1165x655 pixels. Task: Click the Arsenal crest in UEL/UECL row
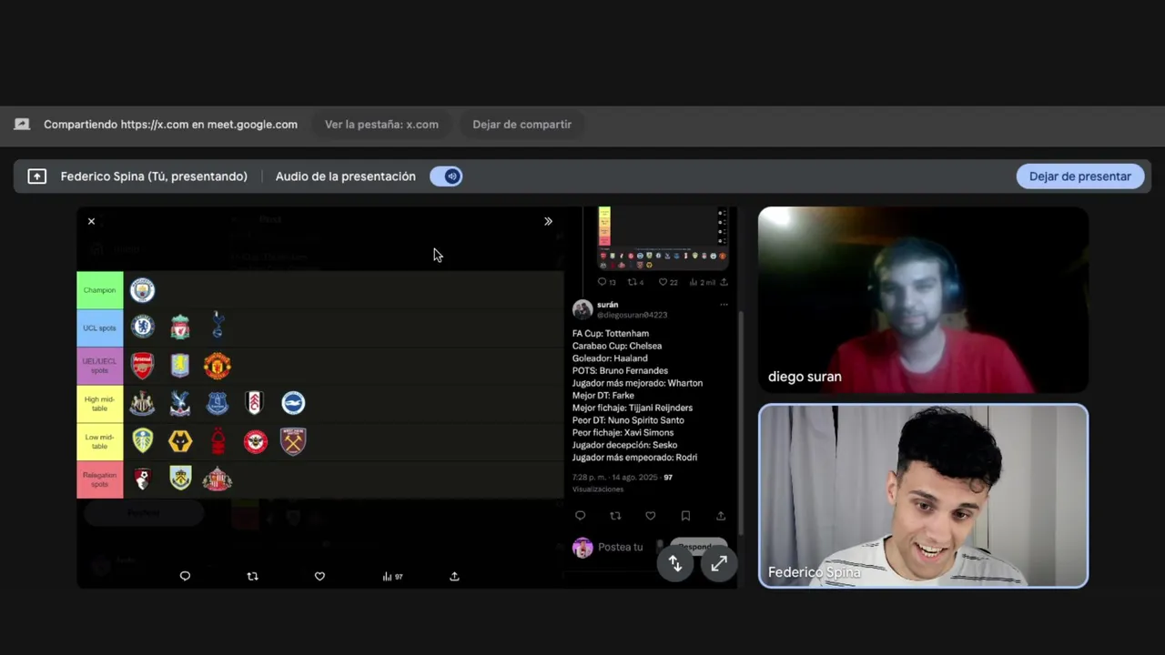point(142,365)
